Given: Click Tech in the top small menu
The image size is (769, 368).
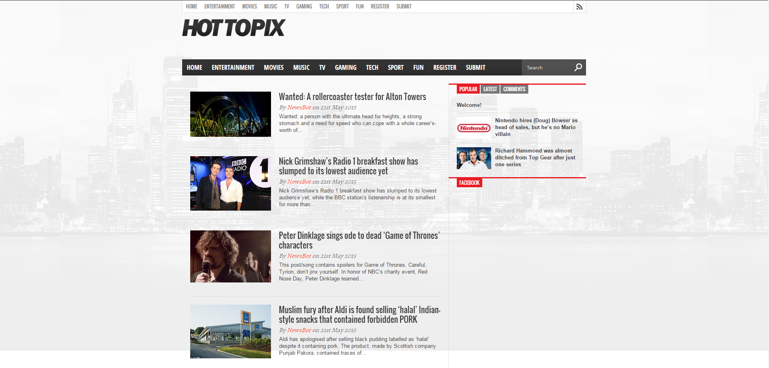Looking at the screenshot, I should (x=324, y=6).
